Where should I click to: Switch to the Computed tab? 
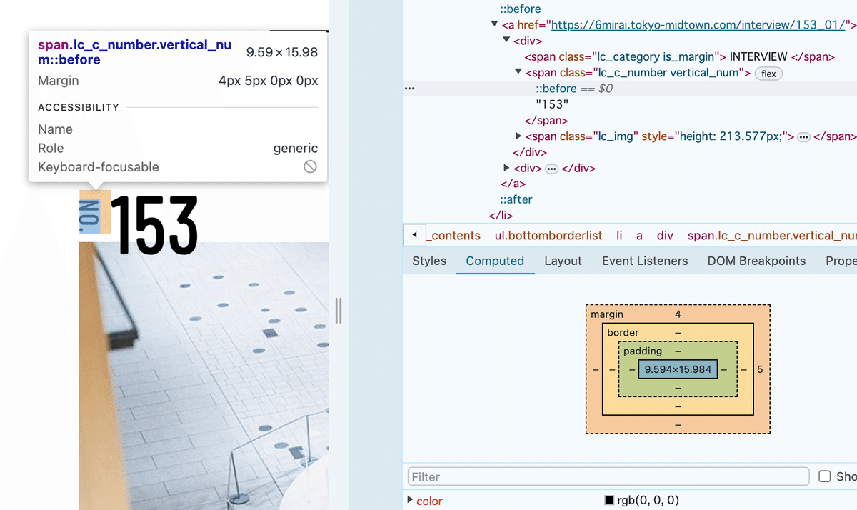495,261
